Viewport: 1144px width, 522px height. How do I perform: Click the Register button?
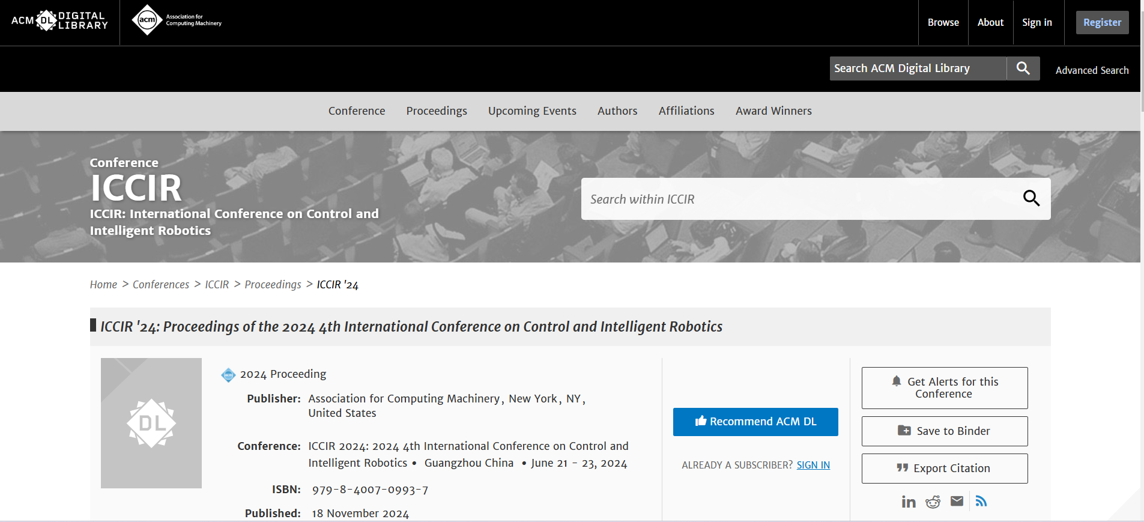tap(1103, 22)
